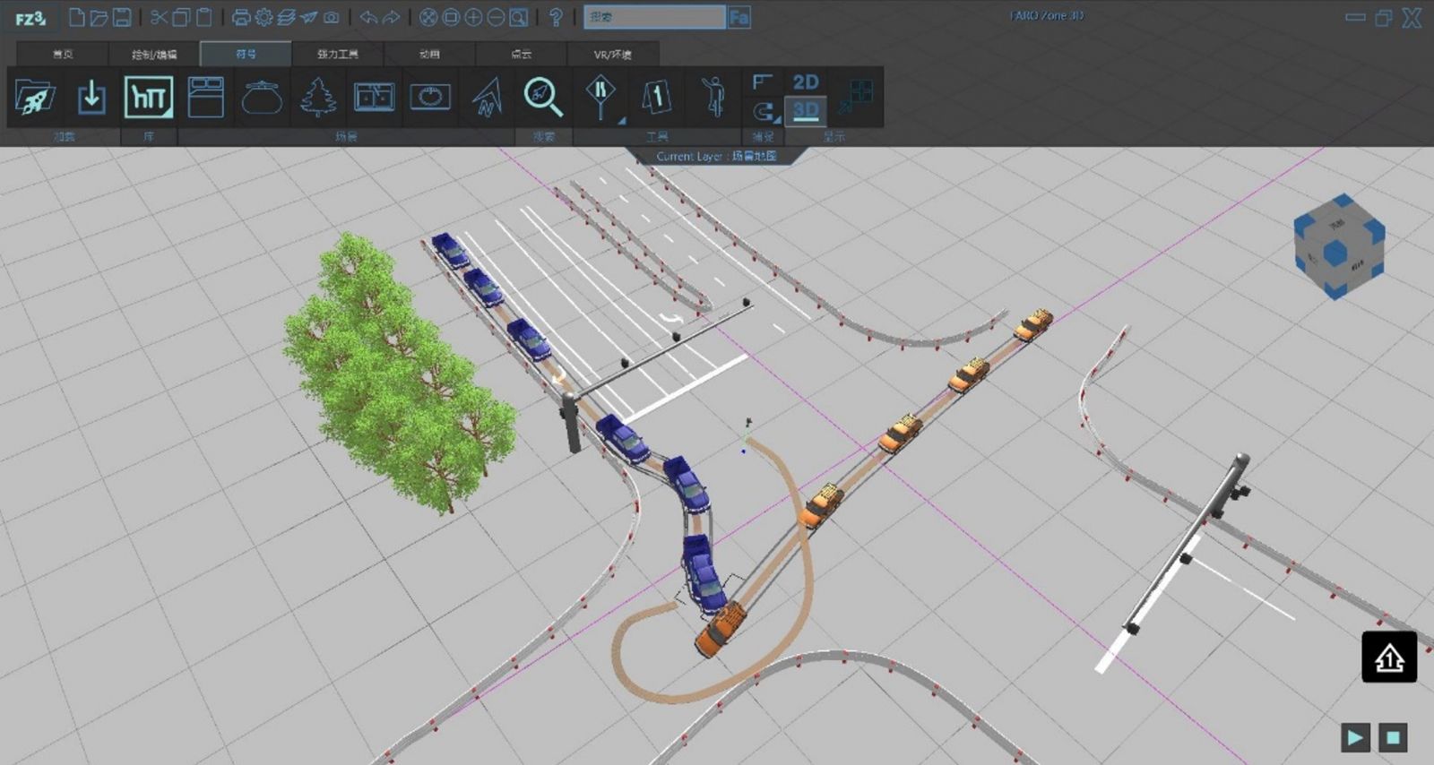The width and height of the screenshot is (1434, 765).
Task: Click the zoom-to-selection magnifier box icon
Action: coord(518,17)
